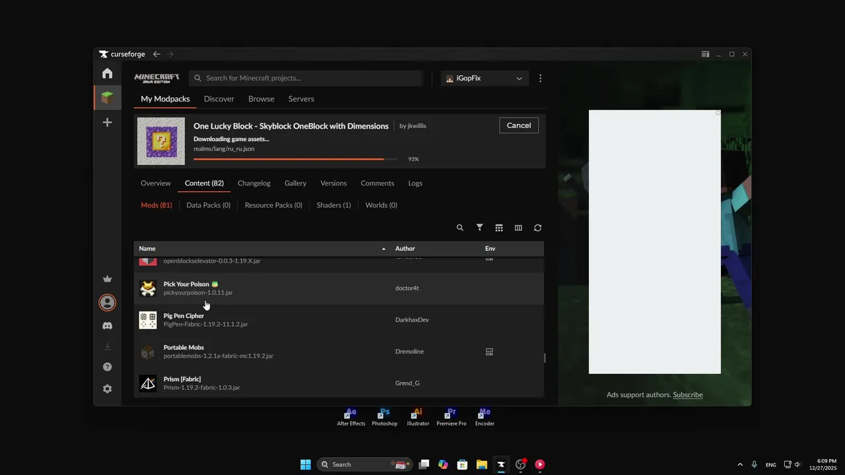The image size is (845, 475).
Task: Select the Minecraft grass block game icon
Action: [107, 98]
